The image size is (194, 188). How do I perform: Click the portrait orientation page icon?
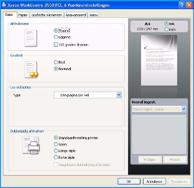coord(31,38)
